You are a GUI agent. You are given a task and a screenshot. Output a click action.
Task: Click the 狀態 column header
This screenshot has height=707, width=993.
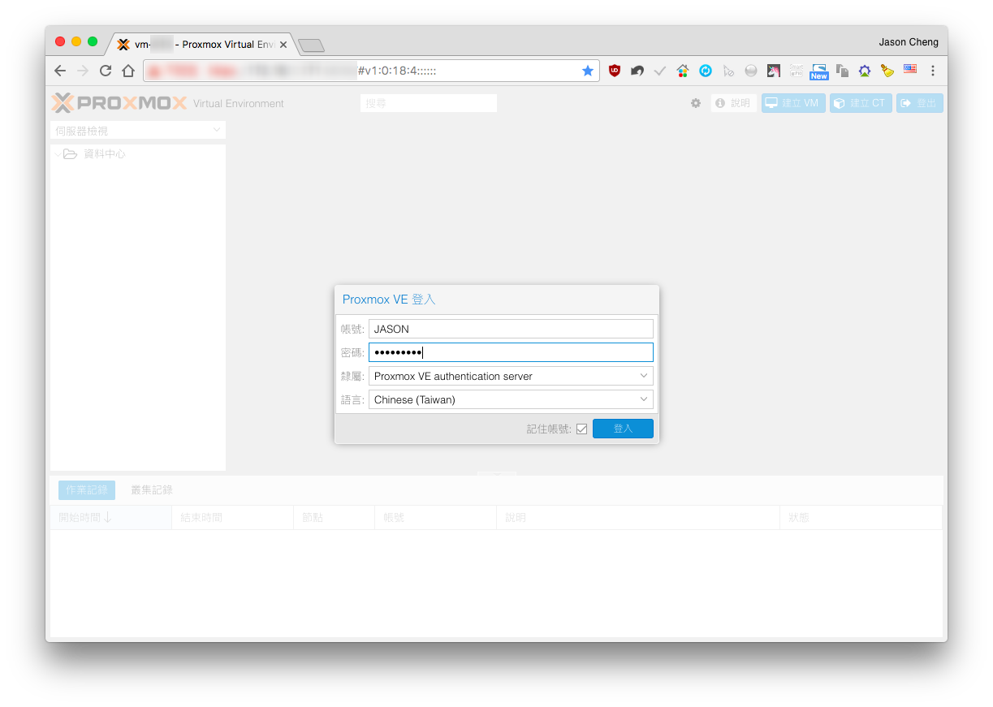pos(861,517)
